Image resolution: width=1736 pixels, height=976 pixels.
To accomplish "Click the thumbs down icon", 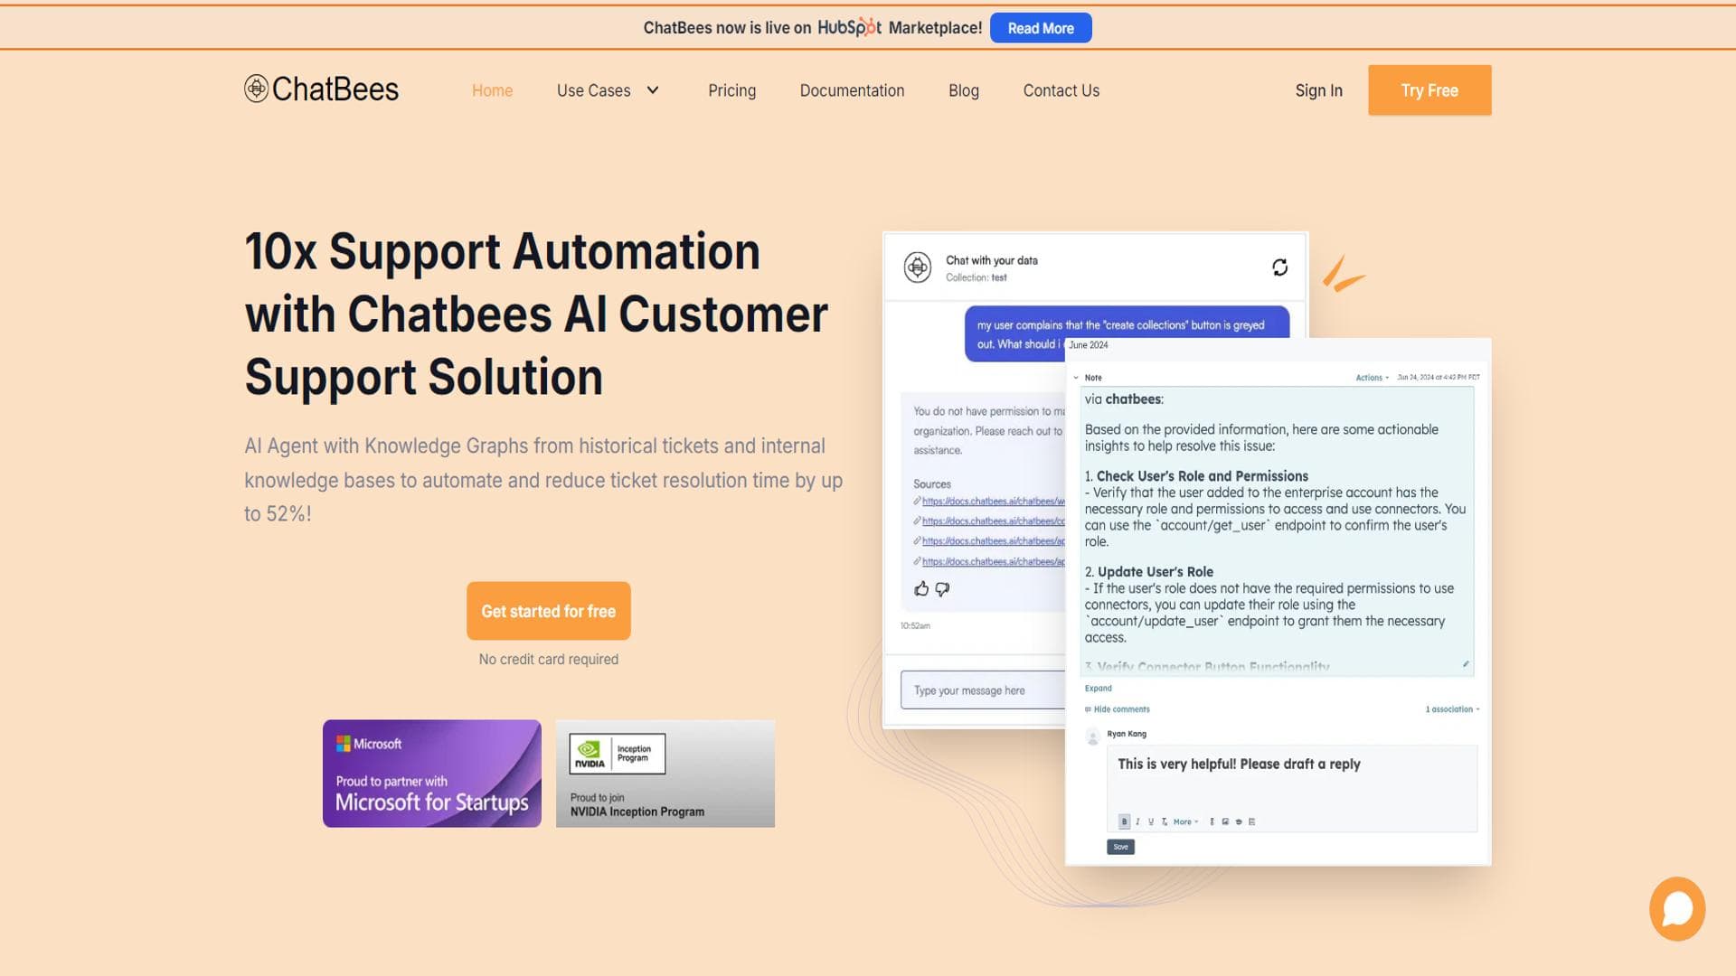I will point(942,589).
